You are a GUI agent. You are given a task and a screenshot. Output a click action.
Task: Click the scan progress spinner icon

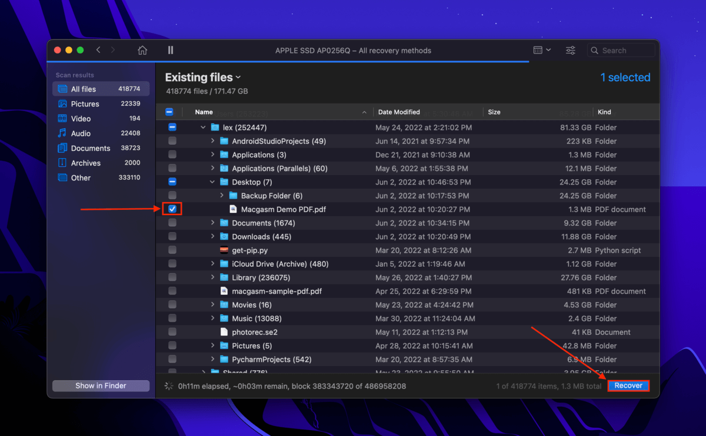(169, 386)
